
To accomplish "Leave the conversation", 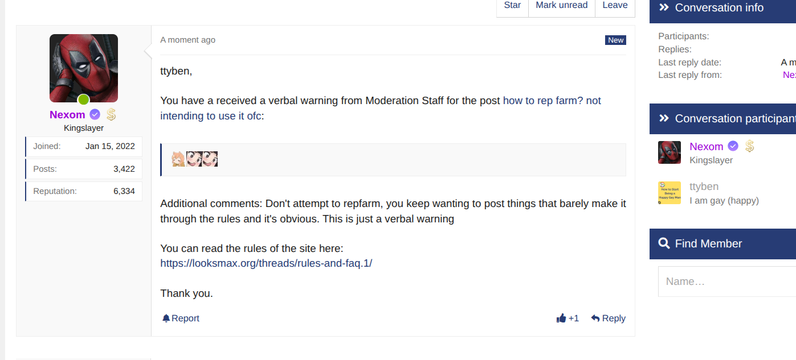I will pos(615,5).
